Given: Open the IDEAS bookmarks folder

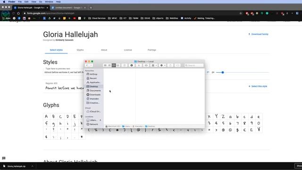Looking at the screenshot, I should (145, 18).
